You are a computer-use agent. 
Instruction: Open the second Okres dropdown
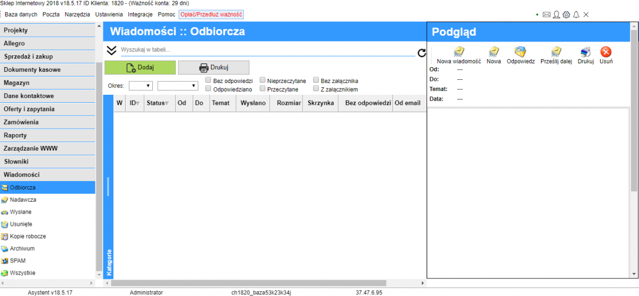tap(178, 85)
